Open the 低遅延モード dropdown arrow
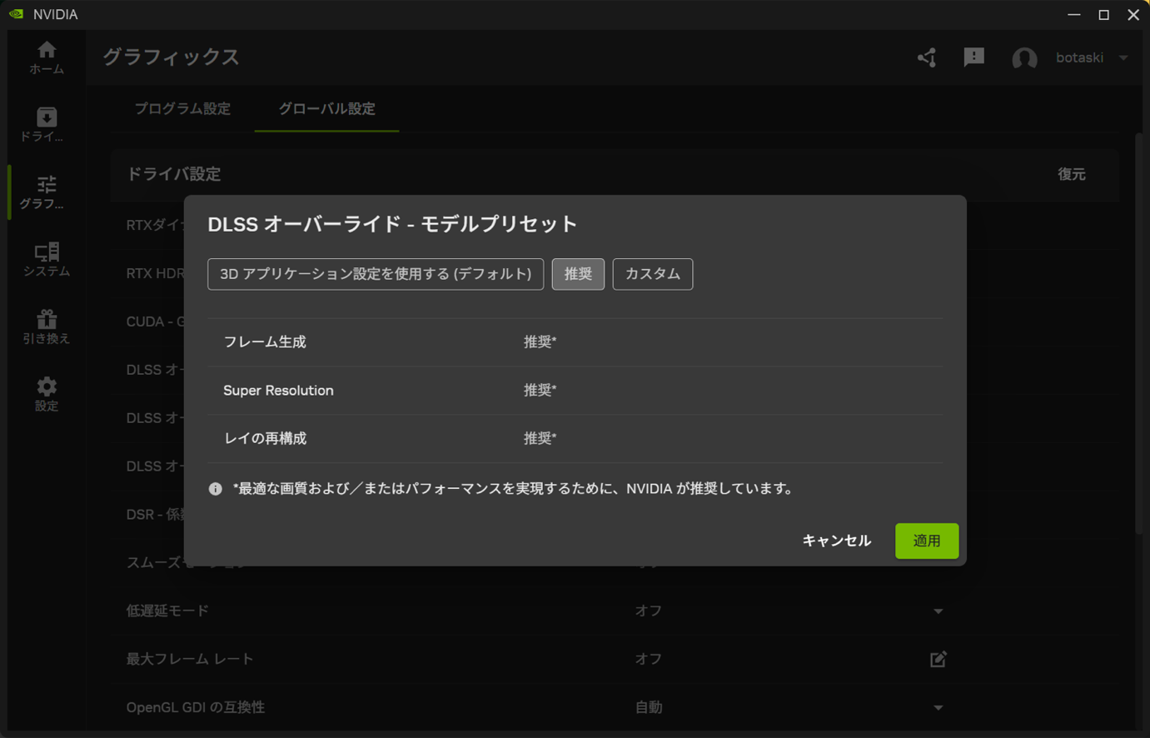 pos(938,611)
